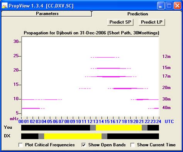Close the PropView window

[177, 6]
